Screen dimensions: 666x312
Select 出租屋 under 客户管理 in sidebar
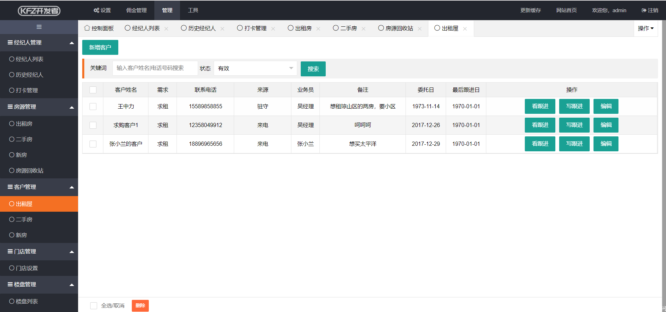(39, 204)
